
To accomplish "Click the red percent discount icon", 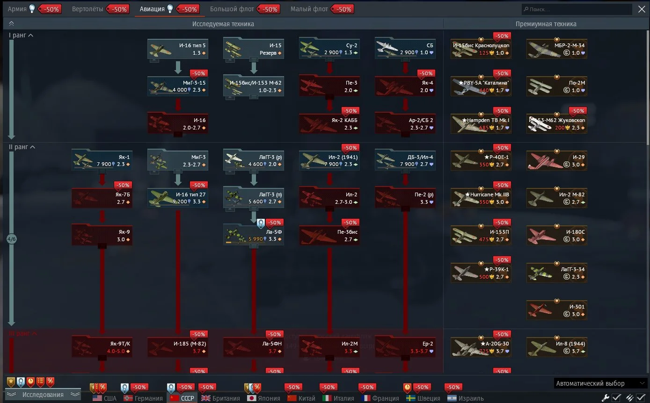I will point(50,382).
